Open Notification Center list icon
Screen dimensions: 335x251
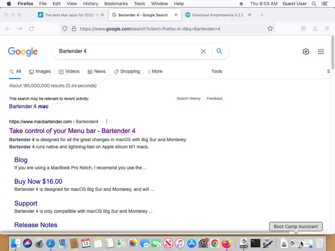coord(324,4)
